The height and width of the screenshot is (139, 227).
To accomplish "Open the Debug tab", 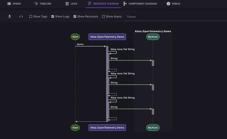I will pos(174,4).
